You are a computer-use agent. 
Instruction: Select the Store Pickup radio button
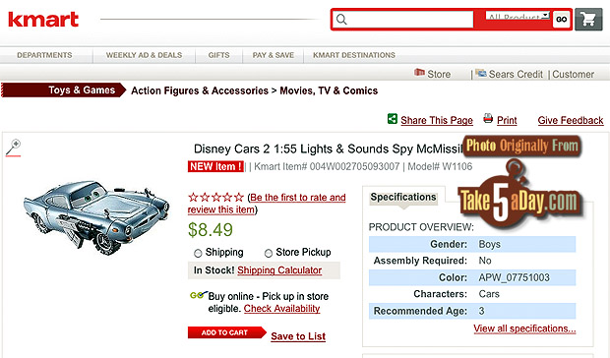coord(268,253)
